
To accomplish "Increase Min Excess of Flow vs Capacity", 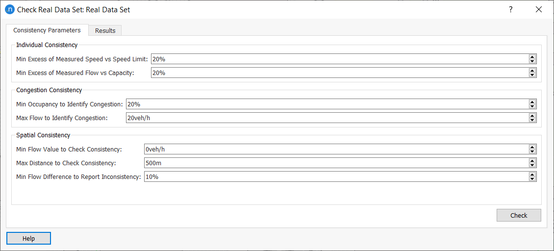I will [x=532, y=71].
